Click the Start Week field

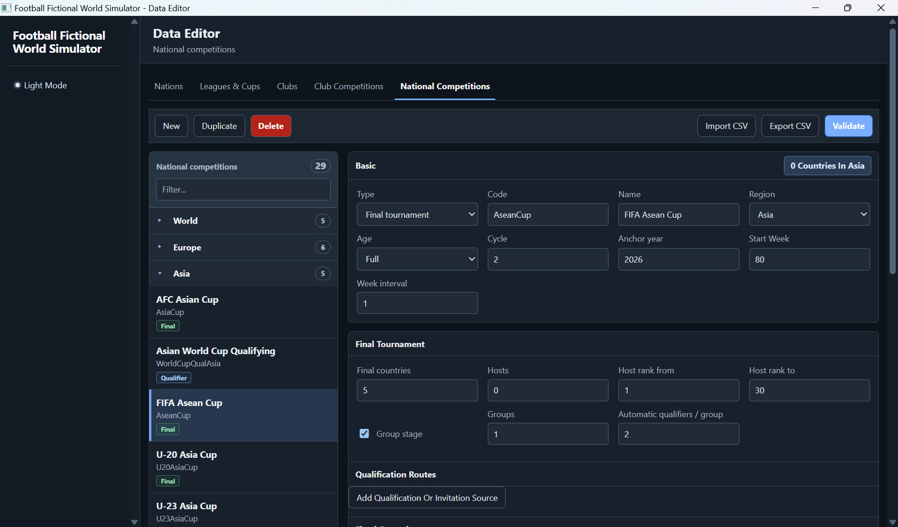[809, 259]
